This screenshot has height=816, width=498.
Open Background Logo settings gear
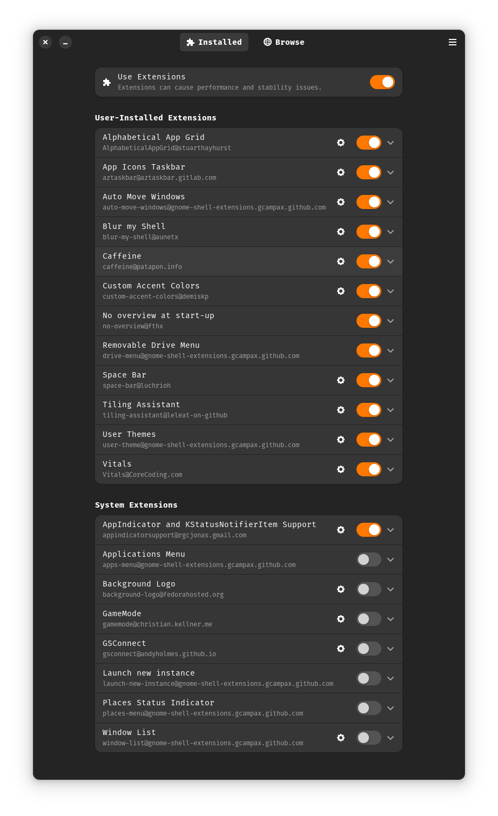coord(341,589)
